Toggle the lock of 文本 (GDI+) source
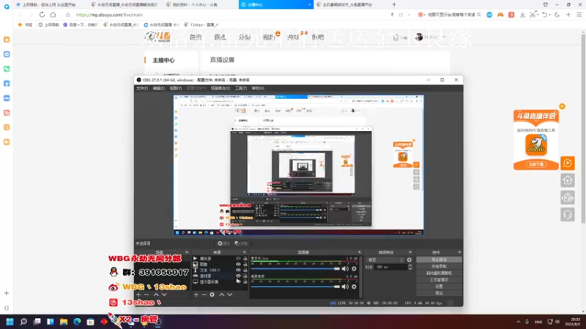This screenshot has height=329, width=586. pyautogui.click(x=245, y=270)
